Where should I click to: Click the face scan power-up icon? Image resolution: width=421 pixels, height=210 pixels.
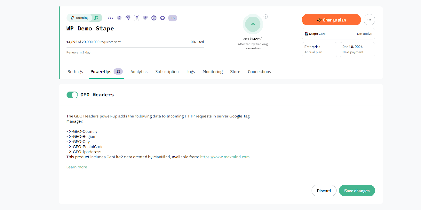coord(136,18)
